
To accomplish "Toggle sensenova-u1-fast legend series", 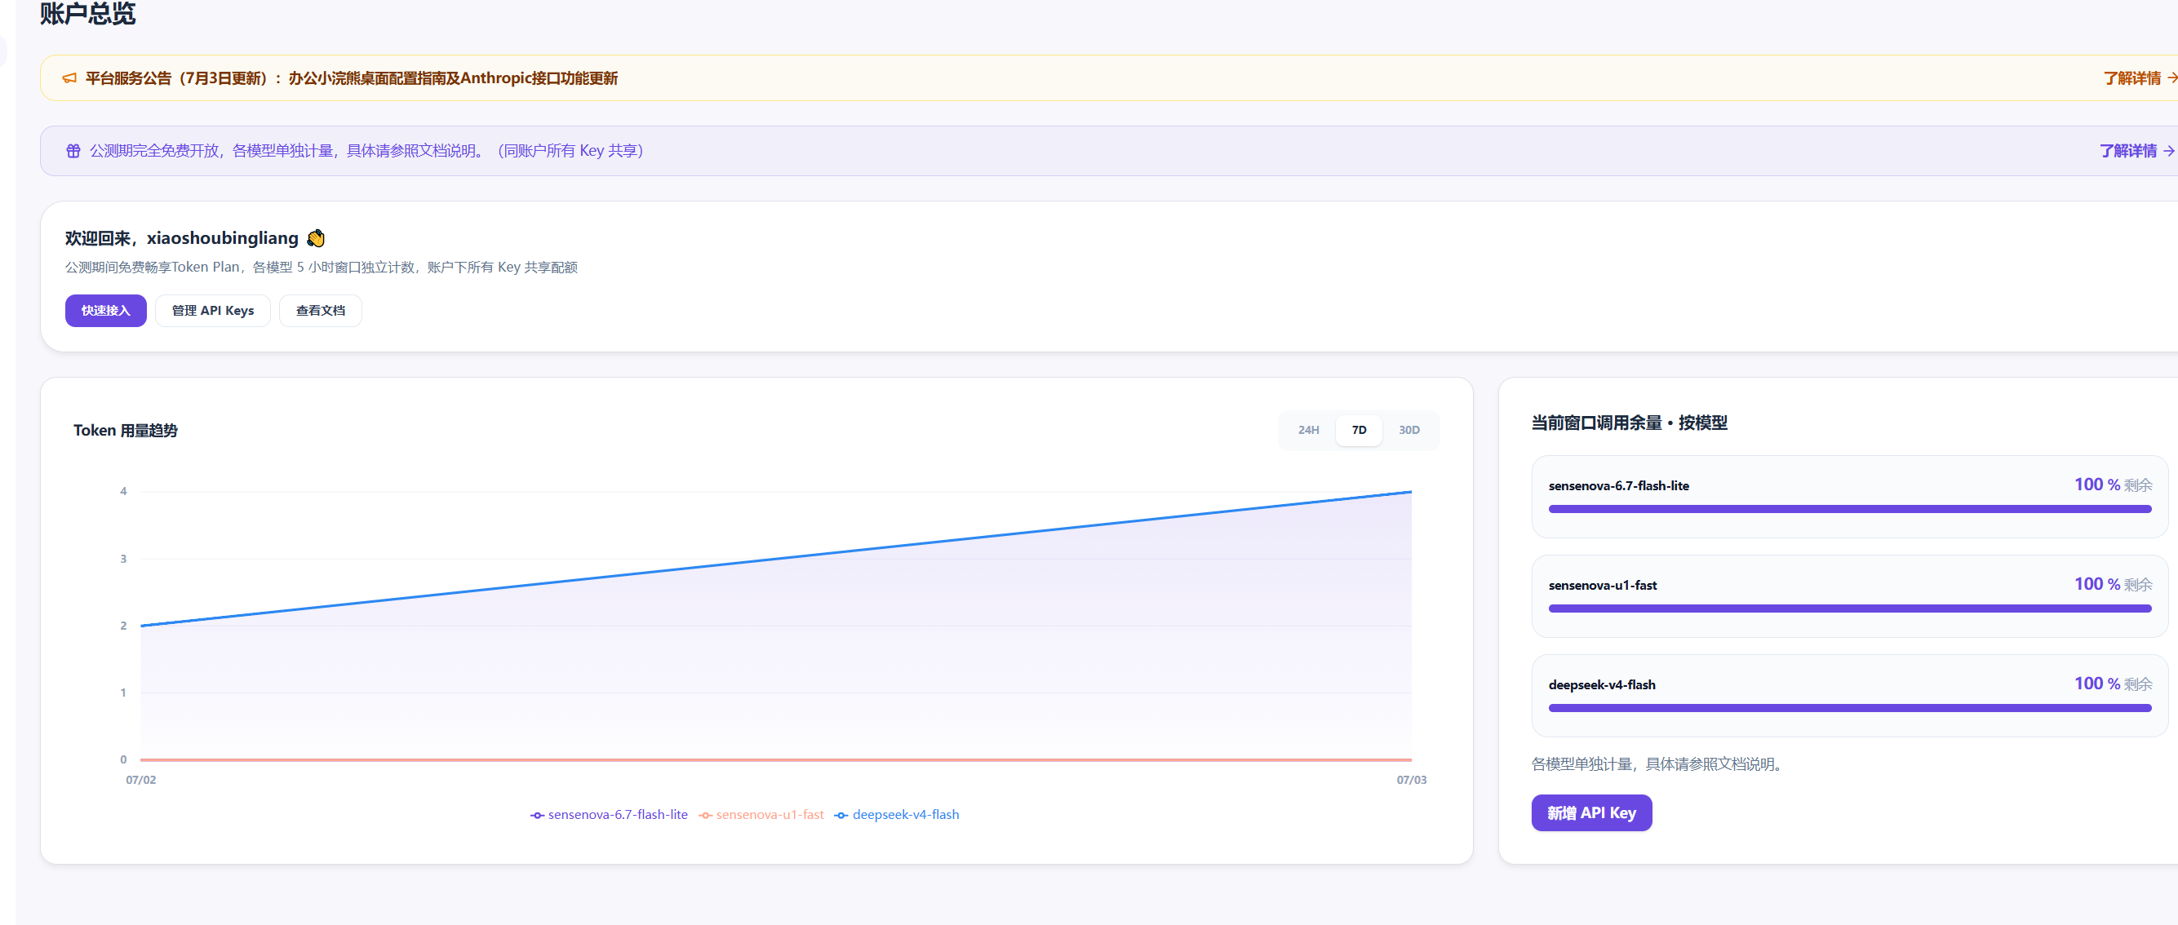I will [x=761, y=815].
